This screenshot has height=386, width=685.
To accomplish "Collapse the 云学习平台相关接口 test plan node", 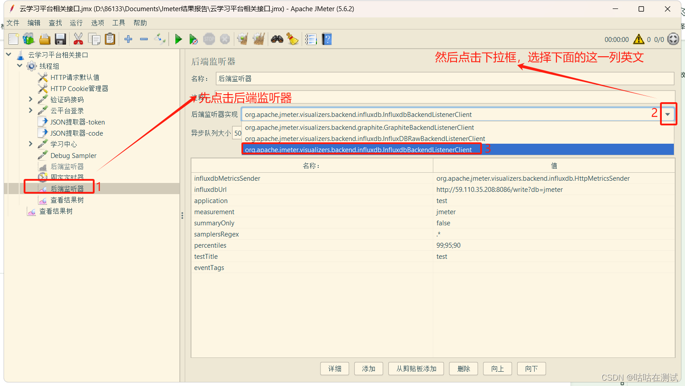I will tap(8, 54).
